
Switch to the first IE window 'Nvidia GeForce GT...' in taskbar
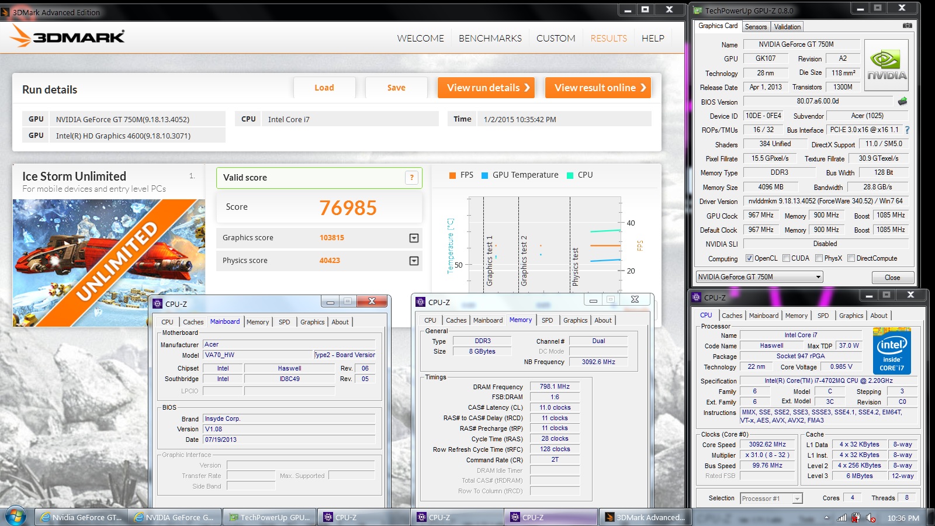pos(82,517)
